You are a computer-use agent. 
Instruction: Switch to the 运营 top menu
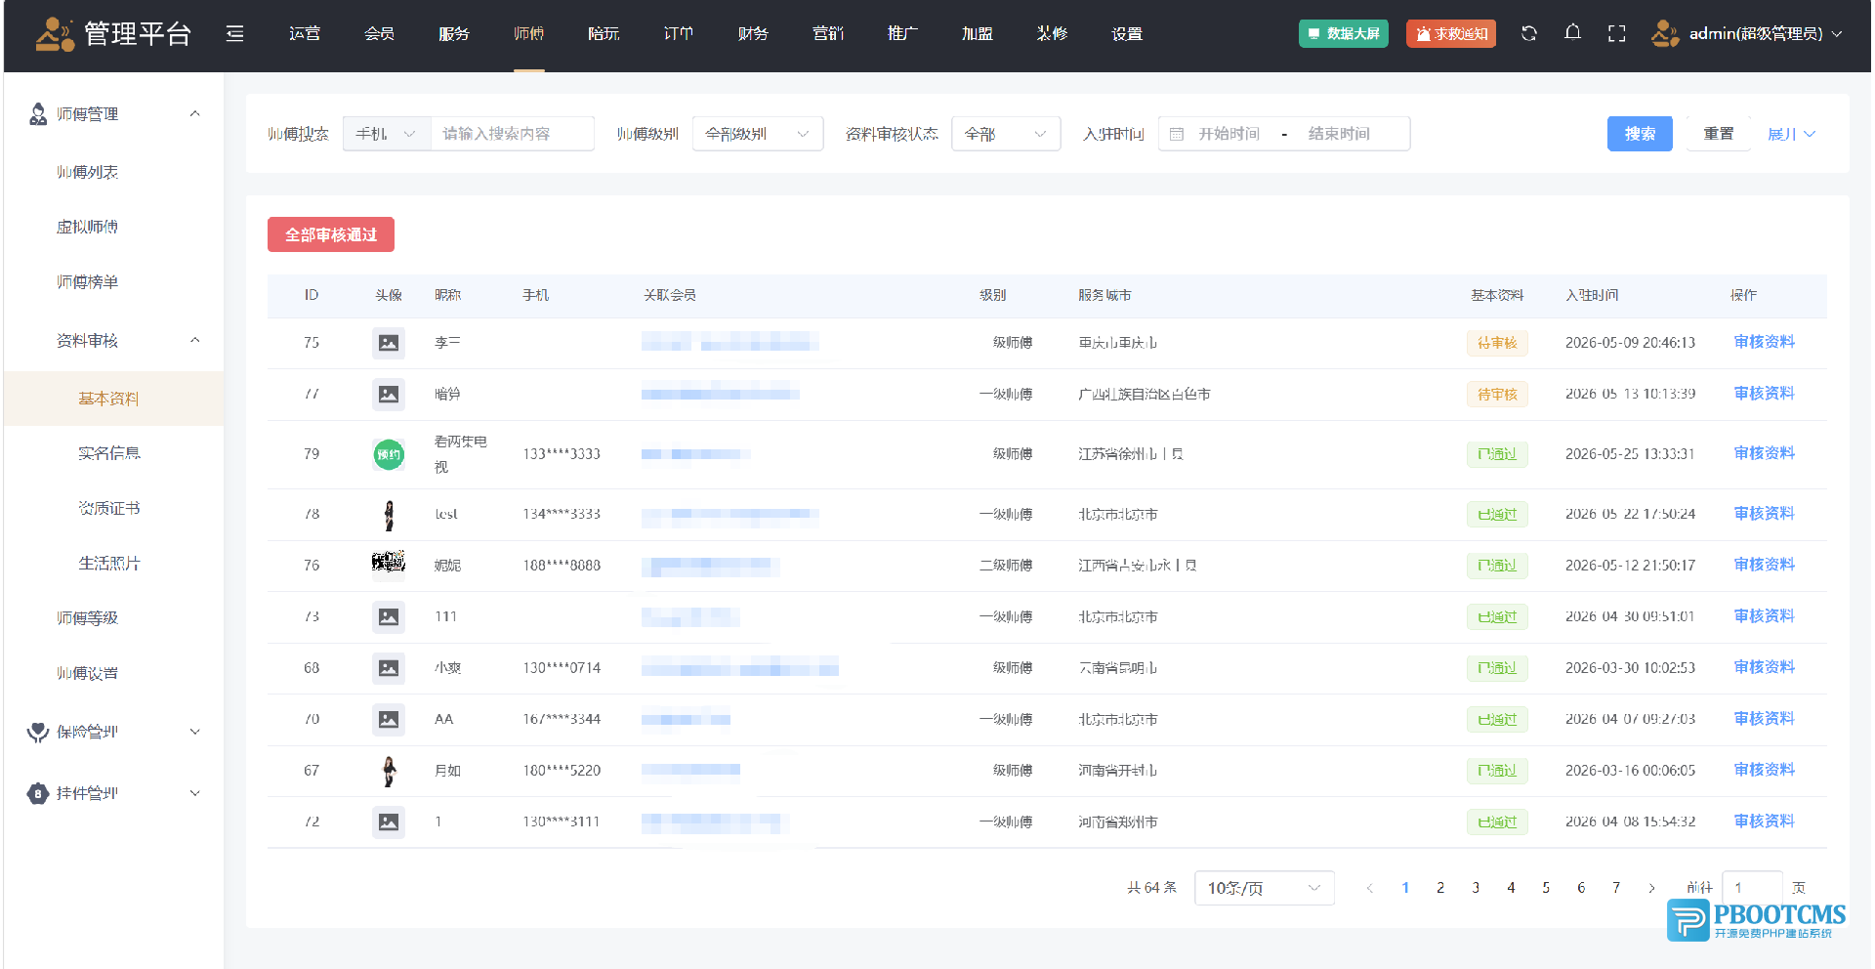click(x=305, y=33)
